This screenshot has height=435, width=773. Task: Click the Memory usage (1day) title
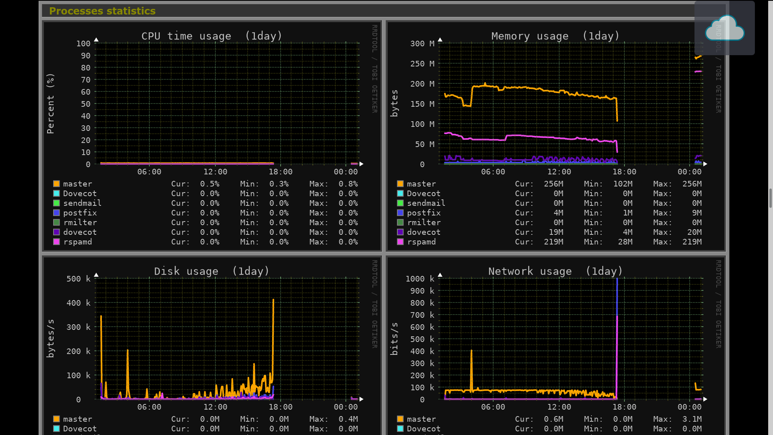[555, 36]
